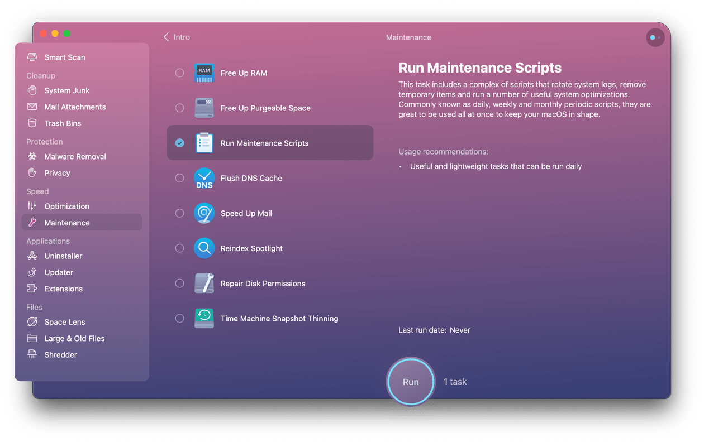Screen dimensions: 704x442
Task: Click the Repair Disk Permissions wrench icon
Action: click(x=204, y=283)
